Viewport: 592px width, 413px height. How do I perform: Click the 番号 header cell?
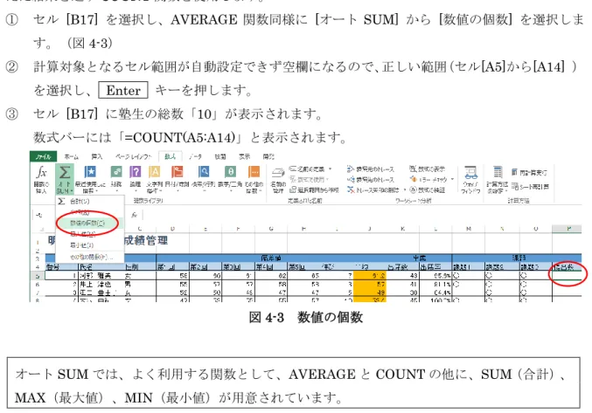[61, 267]
